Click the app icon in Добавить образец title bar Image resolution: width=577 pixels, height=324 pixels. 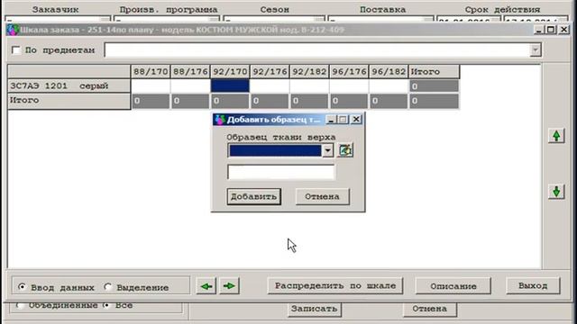coord(220,120)
